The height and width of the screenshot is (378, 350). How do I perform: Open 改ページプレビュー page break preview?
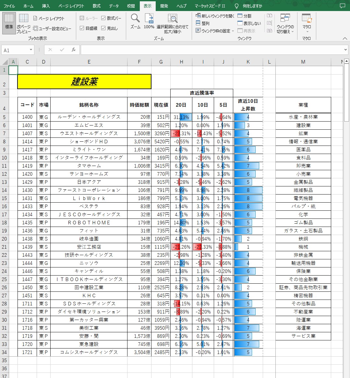(23, 23)
